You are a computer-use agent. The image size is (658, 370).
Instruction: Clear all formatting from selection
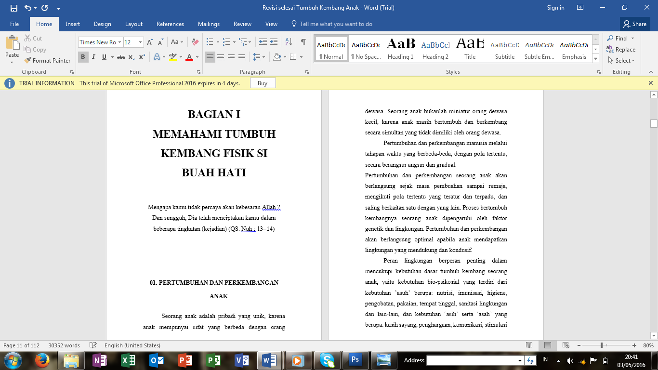click(x=195, y=42)
